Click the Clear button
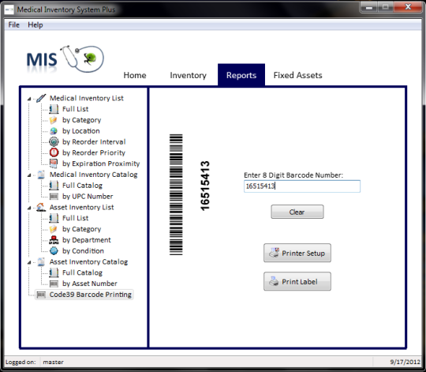 (x=297, y=212)
